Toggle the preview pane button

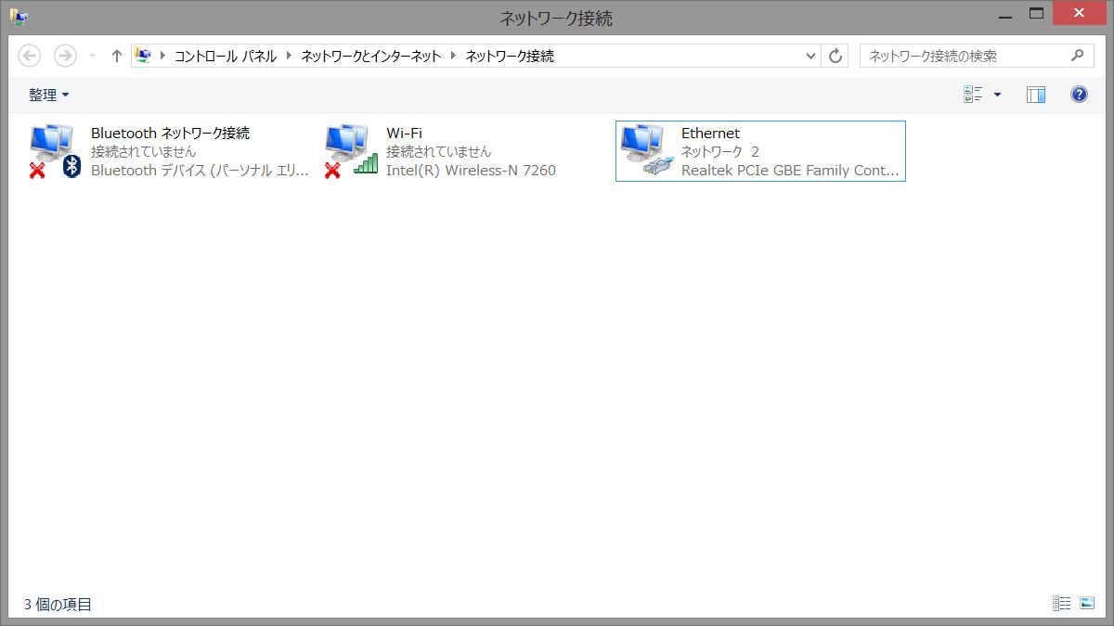point(1036,95)
